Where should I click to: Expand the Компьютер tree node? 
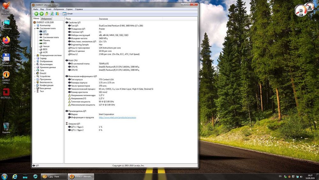tap(35, 26)
